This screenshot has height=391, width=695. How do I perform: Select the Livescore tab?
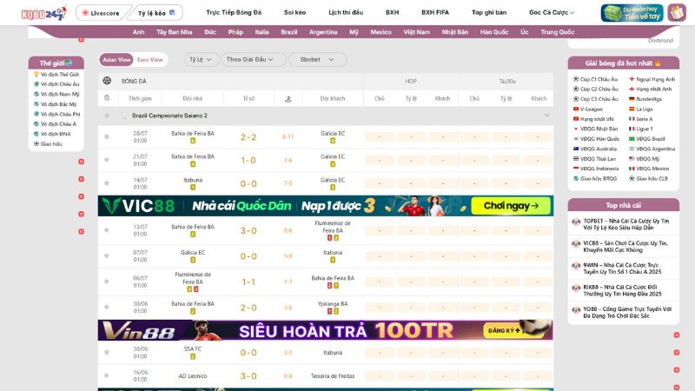(101, 13)
